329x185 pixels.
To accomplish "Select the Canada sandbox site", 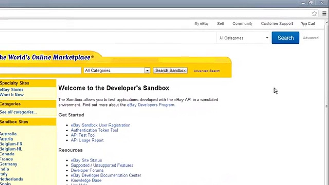I will click(x=7, y=154).
